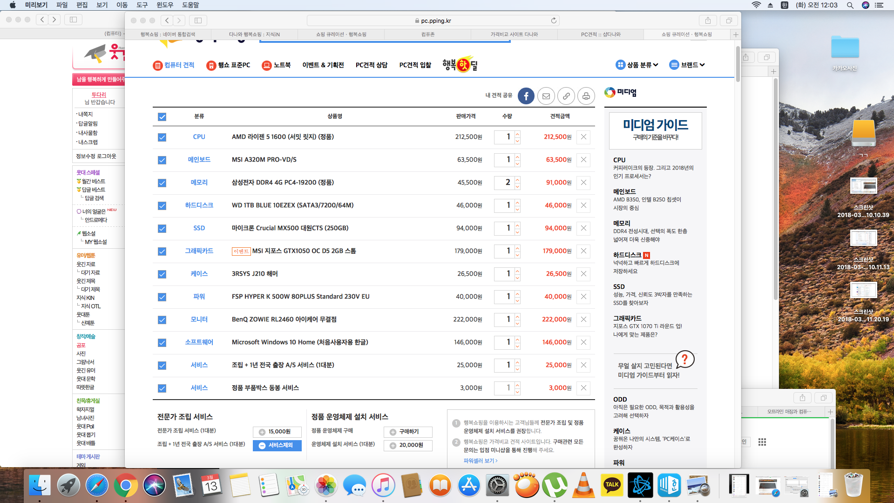Uncheck the 모니터 row checkbox
The width and height of the screenshot is (894, 503).
162,320
